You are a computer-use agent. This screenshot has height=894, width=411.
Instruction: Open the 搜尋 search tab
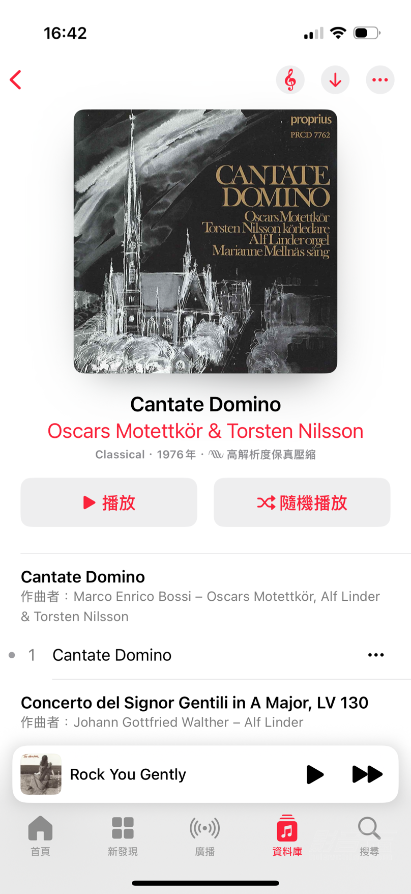(x=369, y=836)
